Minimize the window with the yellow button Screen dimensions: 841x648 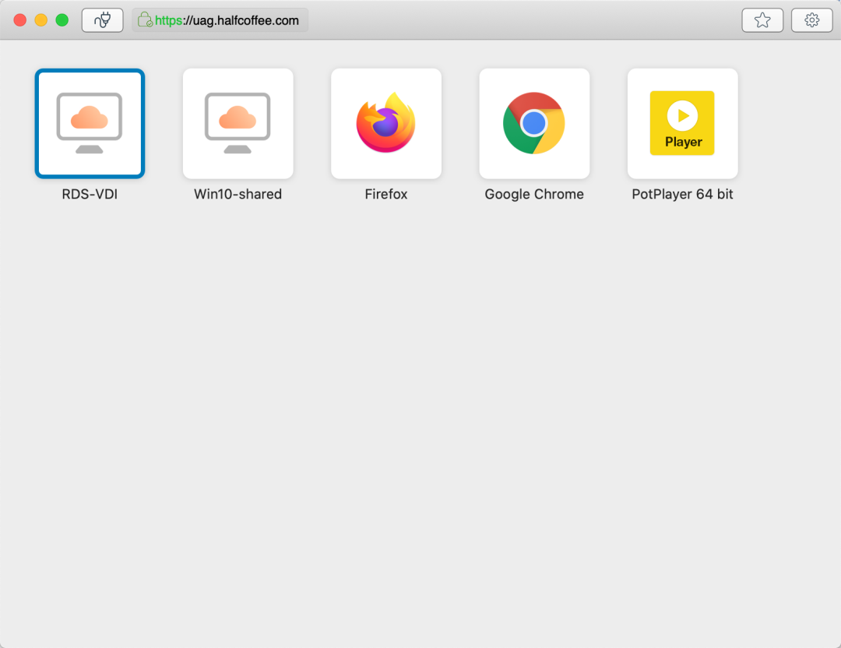pyautogui.click(x=41, y=20)
